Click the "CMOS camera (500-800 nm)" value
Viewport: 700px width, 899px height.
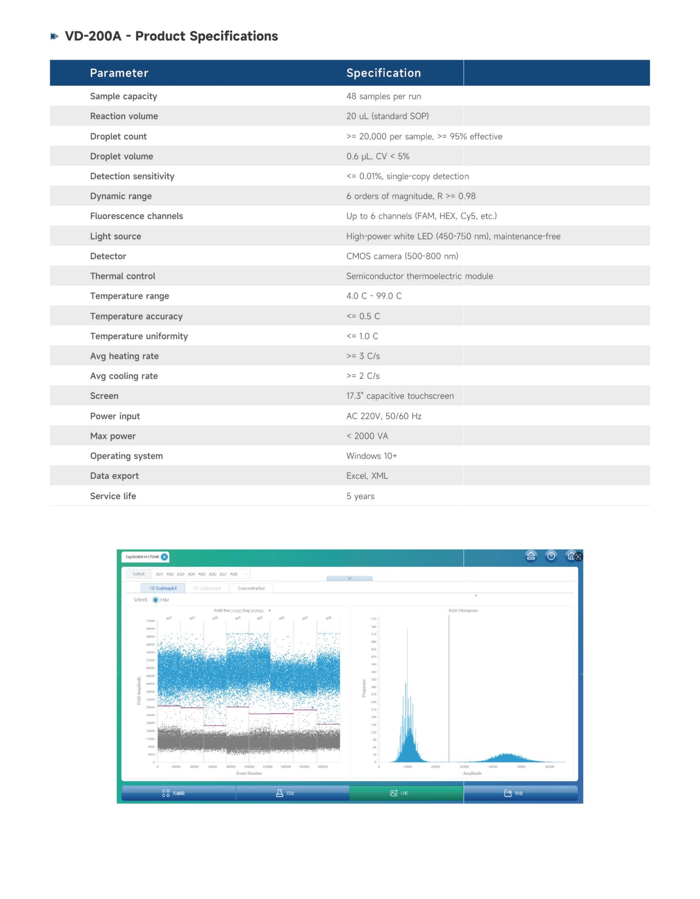402,256
